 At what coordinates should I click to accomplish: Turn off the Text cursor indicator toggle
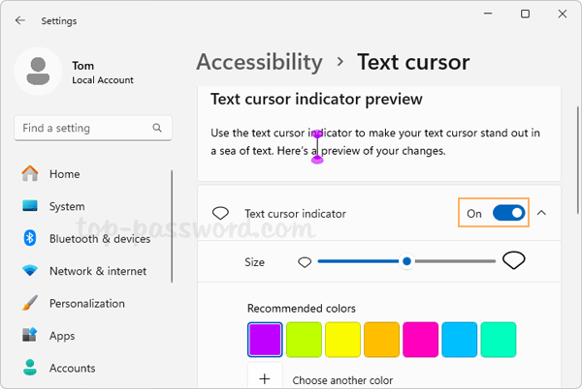point(508,213)
